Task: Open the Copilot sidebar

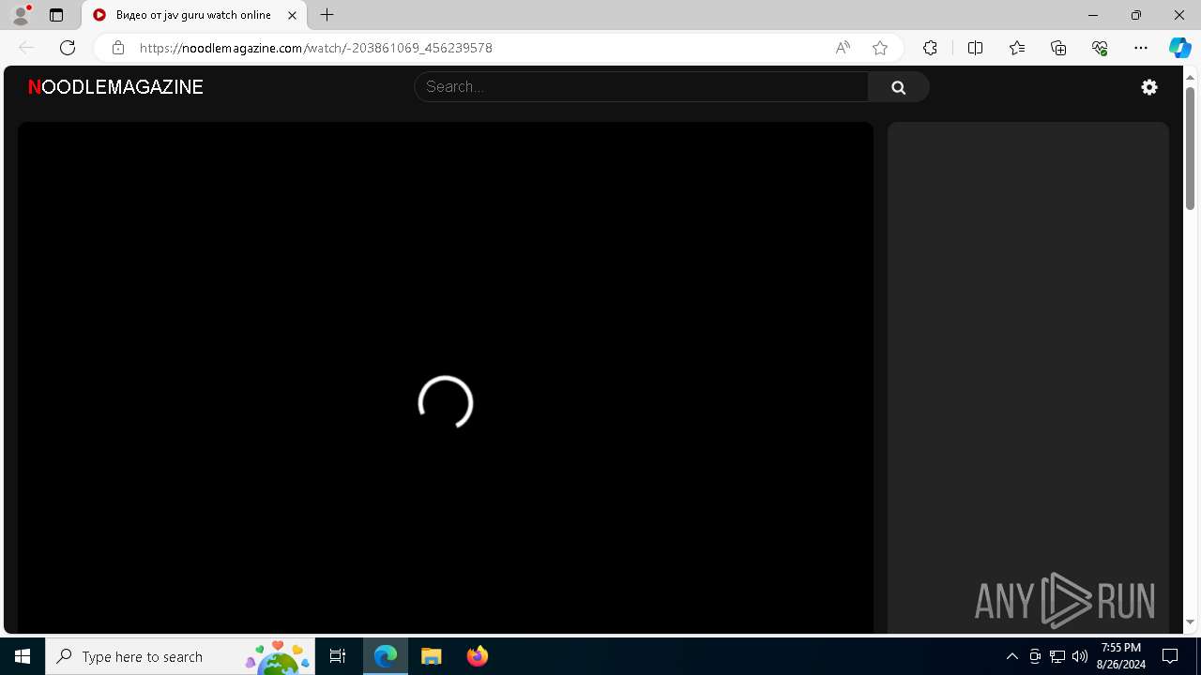Action: click(x=1179, y=48)
